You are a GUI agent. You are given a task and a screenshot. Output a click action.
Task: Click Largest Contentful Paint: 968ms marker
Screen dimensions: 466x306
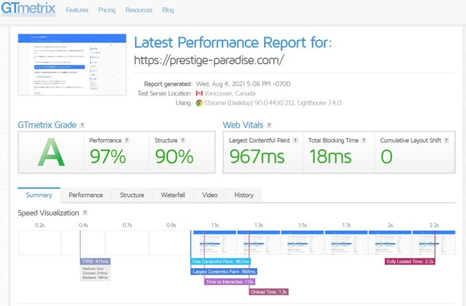224,272
